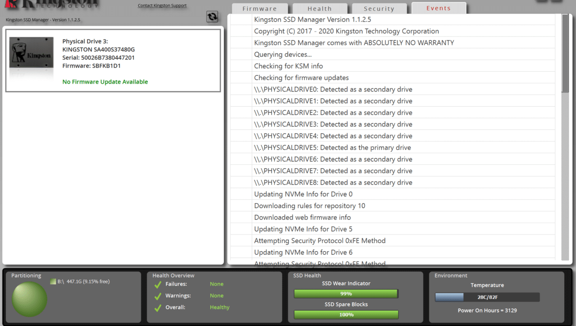Click the KINGSTON SA400S37480G model name

98,50
